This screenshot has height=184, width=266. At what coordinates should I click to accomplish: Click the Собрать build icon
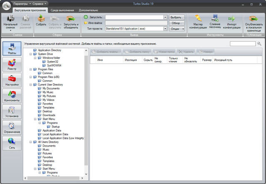(41, 18)
